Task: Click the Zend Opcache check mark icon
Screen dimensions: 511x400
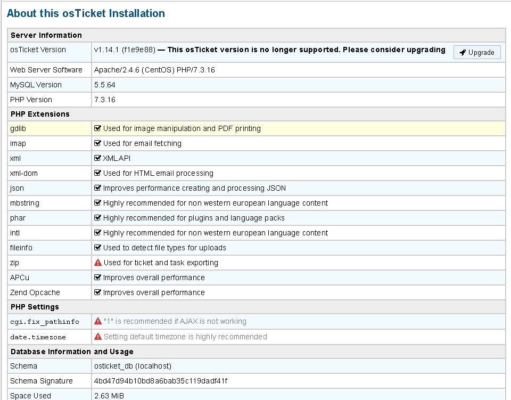Action: (x=98, y=292)
